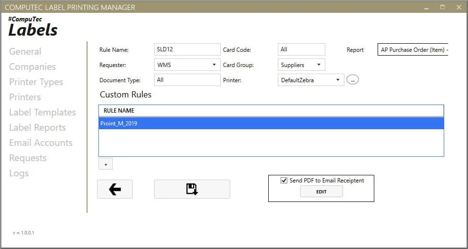Toggle Send PDF to Email Receiptent checkbox
The width and height of the screenshot is (468, 249).
(284, 181)
